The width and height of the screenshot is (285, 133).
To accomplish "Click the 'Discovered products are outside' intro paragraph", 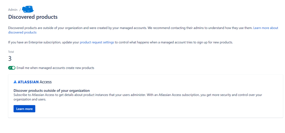I will click(114, 28).
